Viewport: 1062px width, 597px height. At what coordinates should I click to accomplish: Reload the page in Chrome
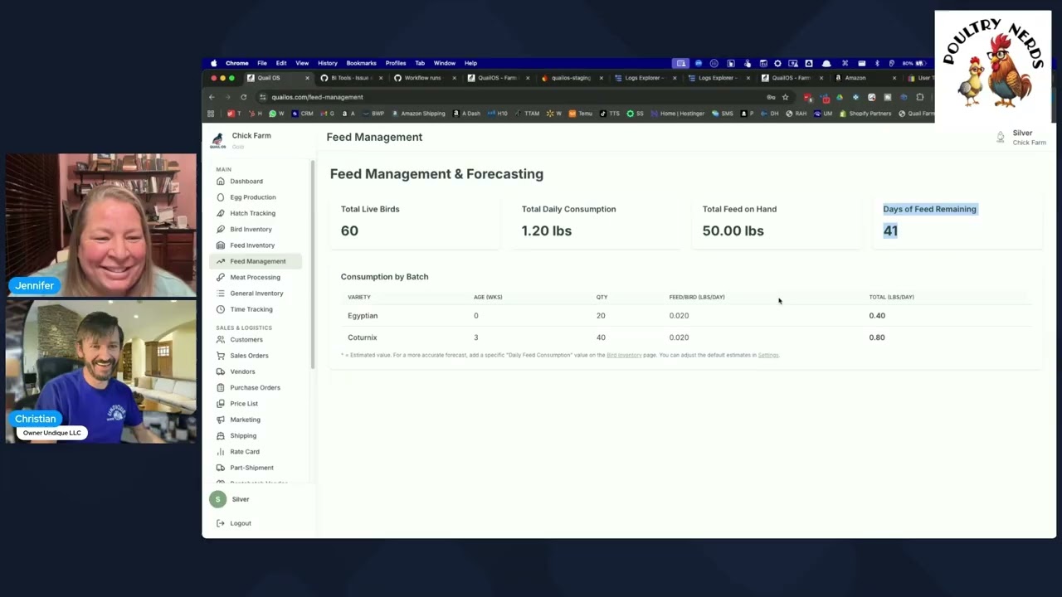coord(243,97)
